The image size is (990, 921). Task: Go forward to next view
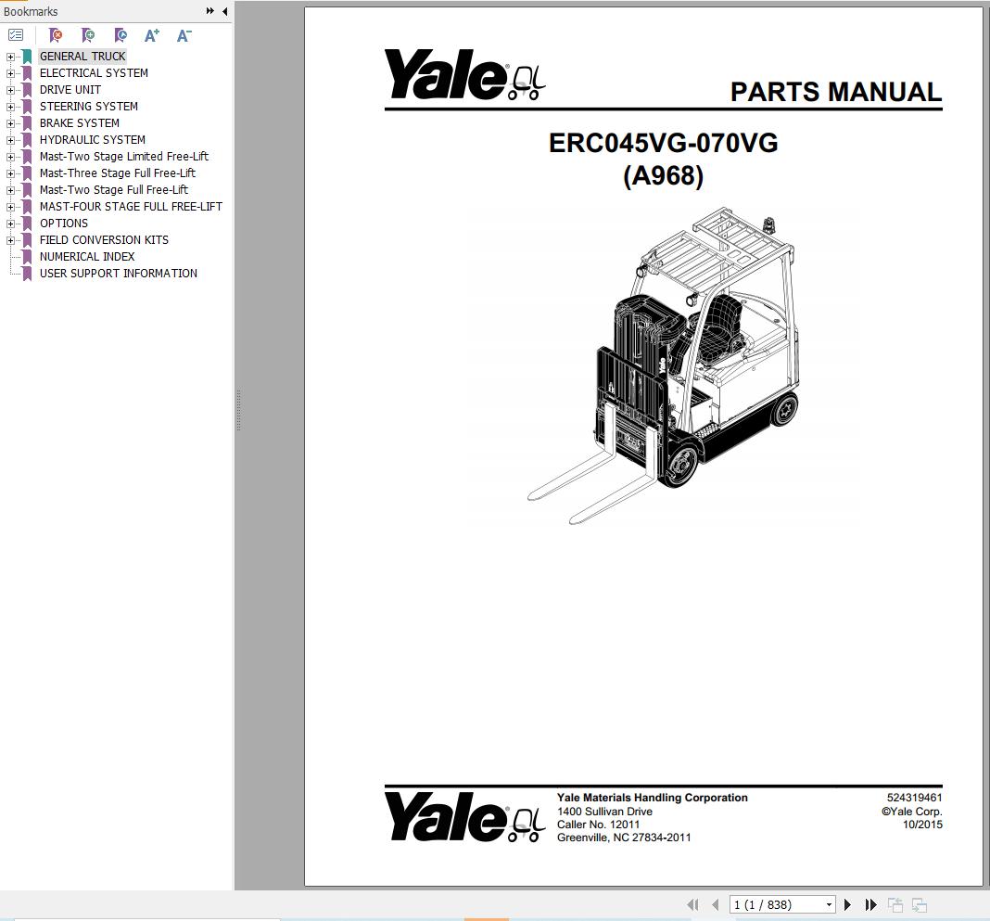click(919, 904)
